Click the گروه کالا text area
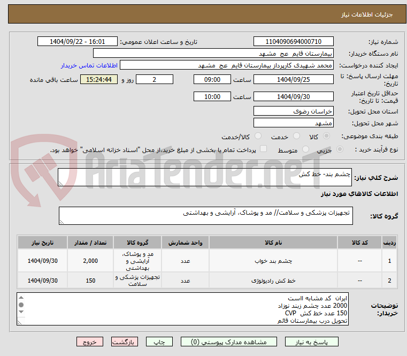The image size is (407, 356). pyautogui.click(x=205, y=216)
